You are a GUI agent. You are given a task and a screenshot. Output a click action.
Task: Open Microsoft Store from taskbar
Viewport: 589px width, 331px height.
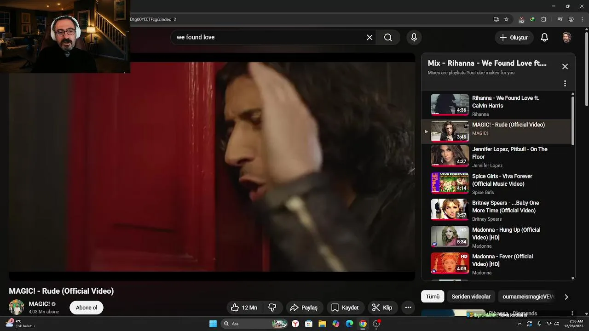click(x=309, y=324)
